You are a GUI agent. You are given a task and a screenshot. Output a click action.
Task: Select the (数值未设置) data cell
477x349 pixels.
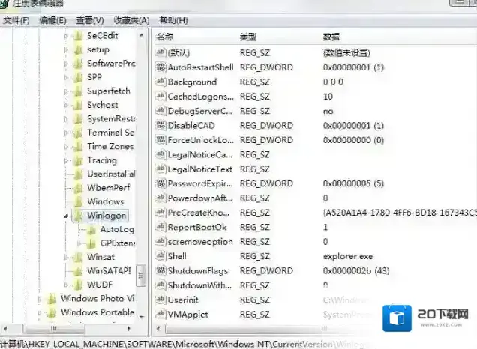pyautogui.click(x=346, y=53)
